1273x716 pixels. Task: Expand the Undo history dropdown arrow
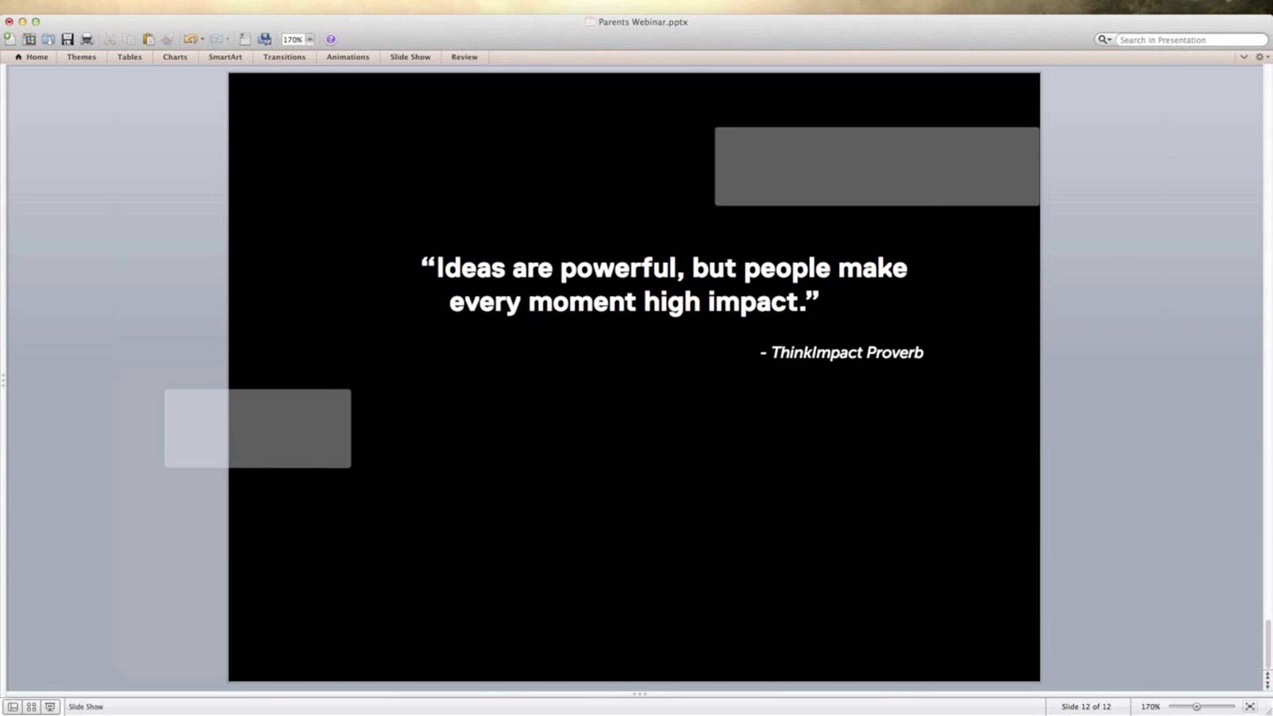pos(203,39)
